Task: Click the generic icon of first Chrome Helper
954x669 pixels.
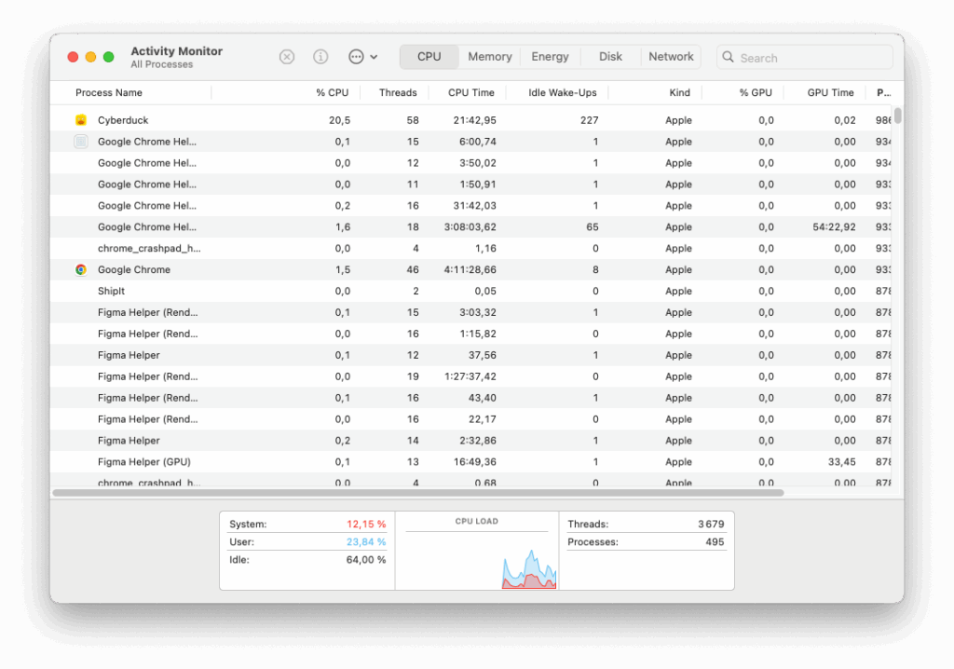Action: pyautogui.click(x=81, y=142)
